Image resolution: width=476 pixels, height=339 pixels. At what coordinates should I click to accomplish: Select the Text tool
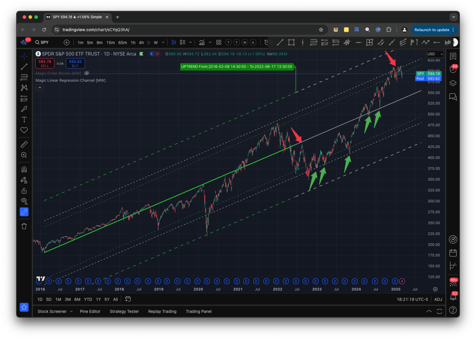(24, 120)
